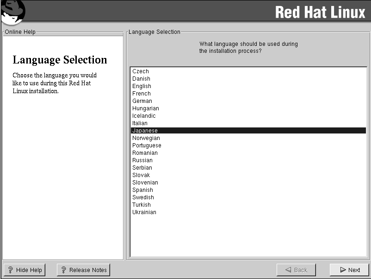Select Russian in the language list
Image resolution: width=371 pixels, height=279 pixels.
[x=142, y=160]
